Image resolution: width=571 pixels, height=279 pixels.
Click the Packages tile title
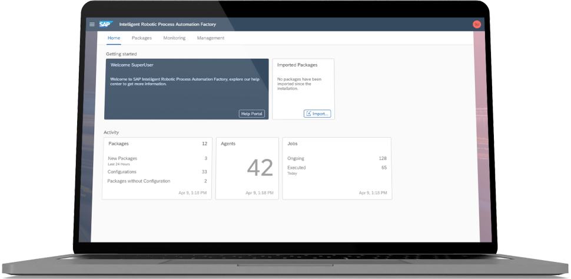coord(118,144)
